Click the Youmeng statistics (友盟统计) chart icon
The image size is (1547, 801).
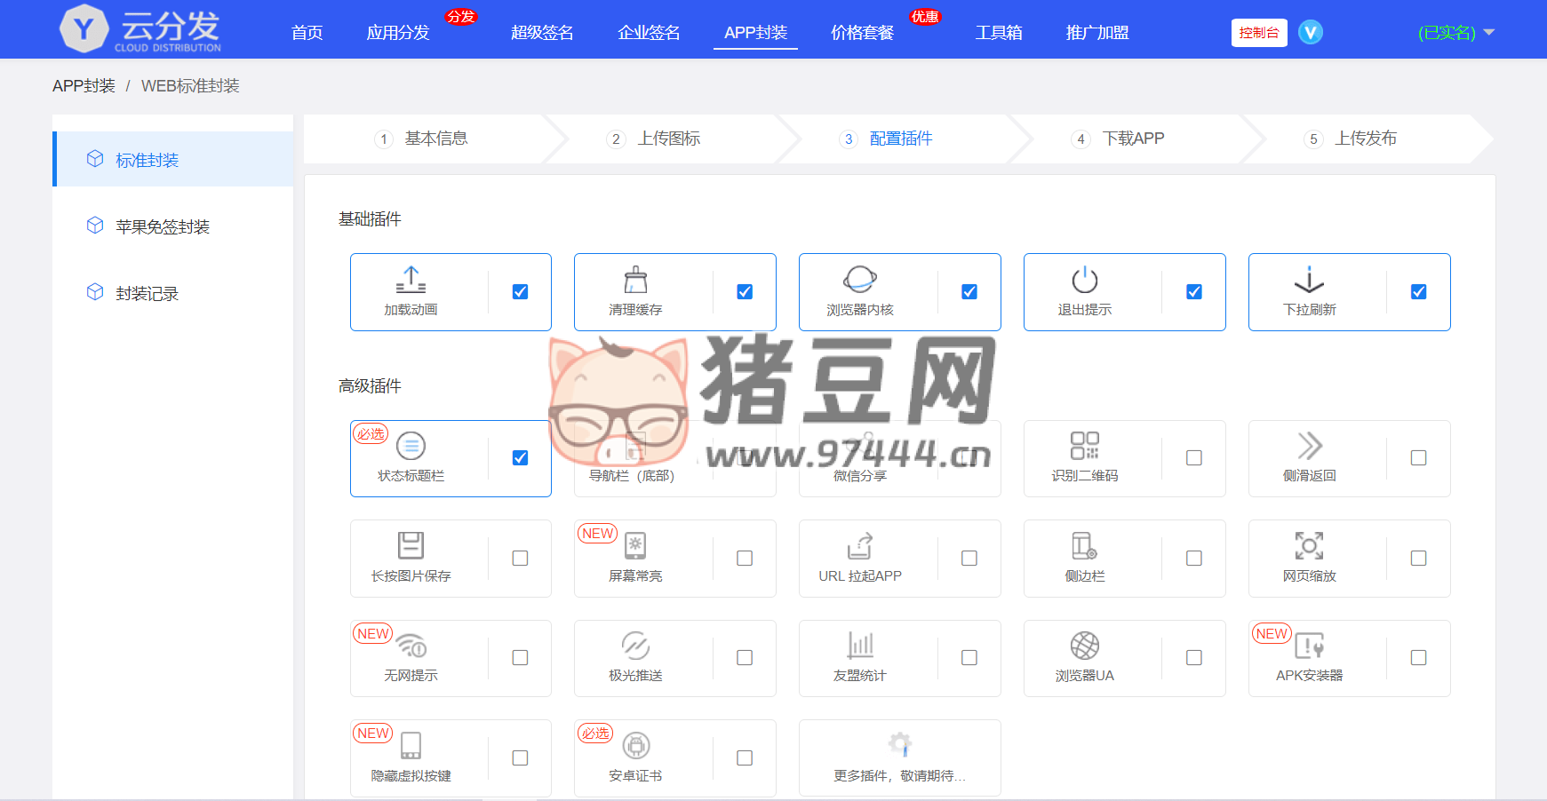tap(860, 646)
